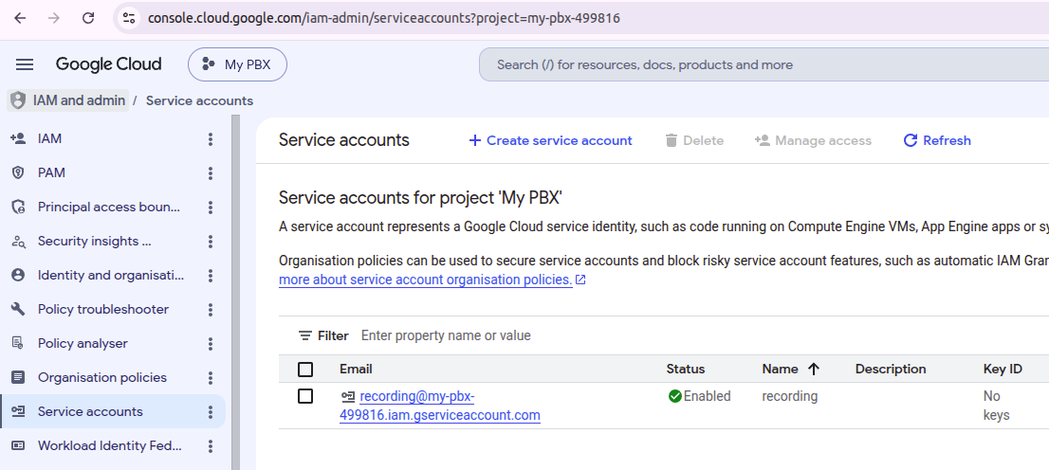Click the Security insights icon in sidebar
This screenshot has height=470, width=1049.
(x=18, y=241)
